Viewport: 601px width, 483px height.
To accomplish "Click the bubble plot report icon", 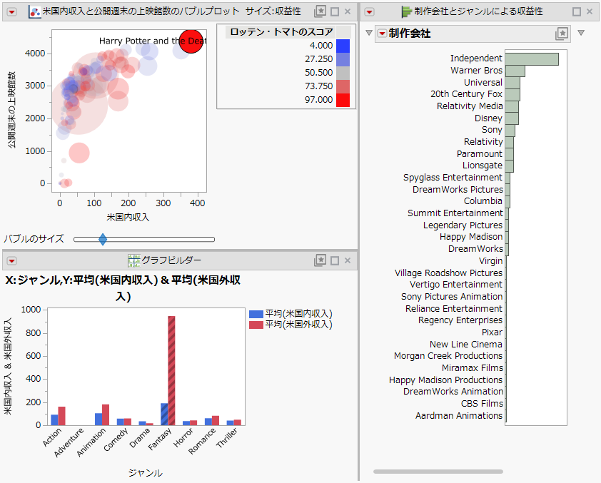I will (x=34, y=12).
